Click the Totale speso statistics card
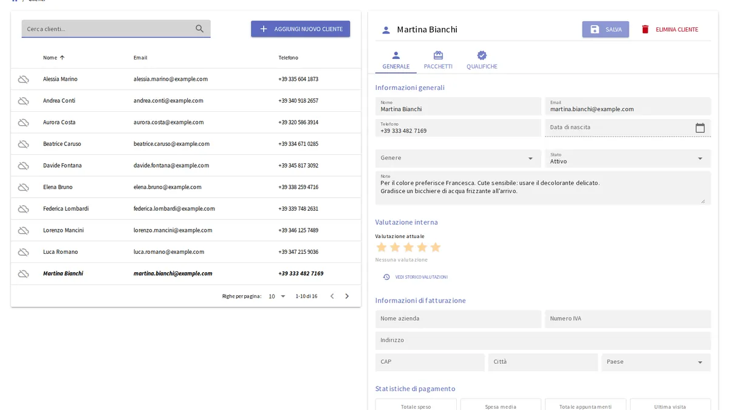Viewport: 729px width, 410px height. (x=416, y=405)
